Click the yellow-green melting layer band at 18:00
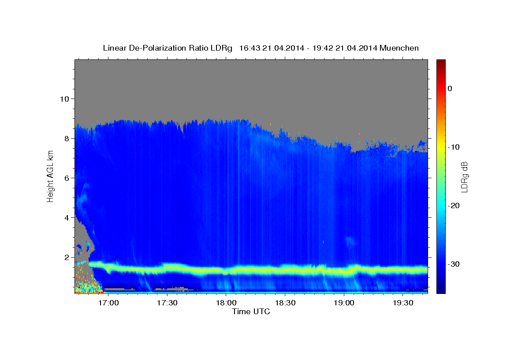The width and height of the screenshot is (529, 352). [226, 270]
